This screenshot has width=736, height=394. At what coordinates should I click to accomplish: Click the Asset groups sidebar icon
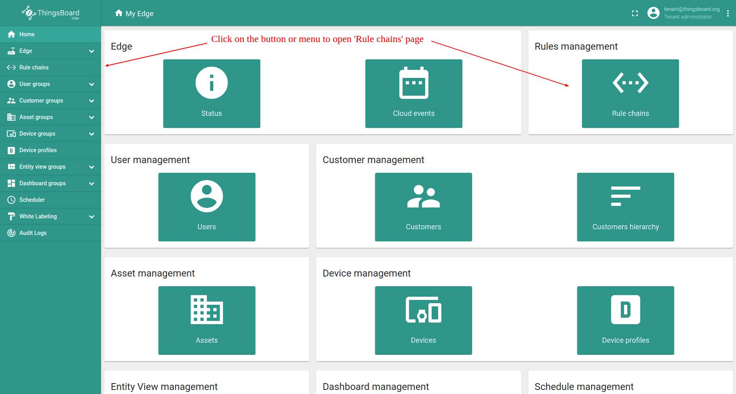pyautogui.click(x=11, y=117)
